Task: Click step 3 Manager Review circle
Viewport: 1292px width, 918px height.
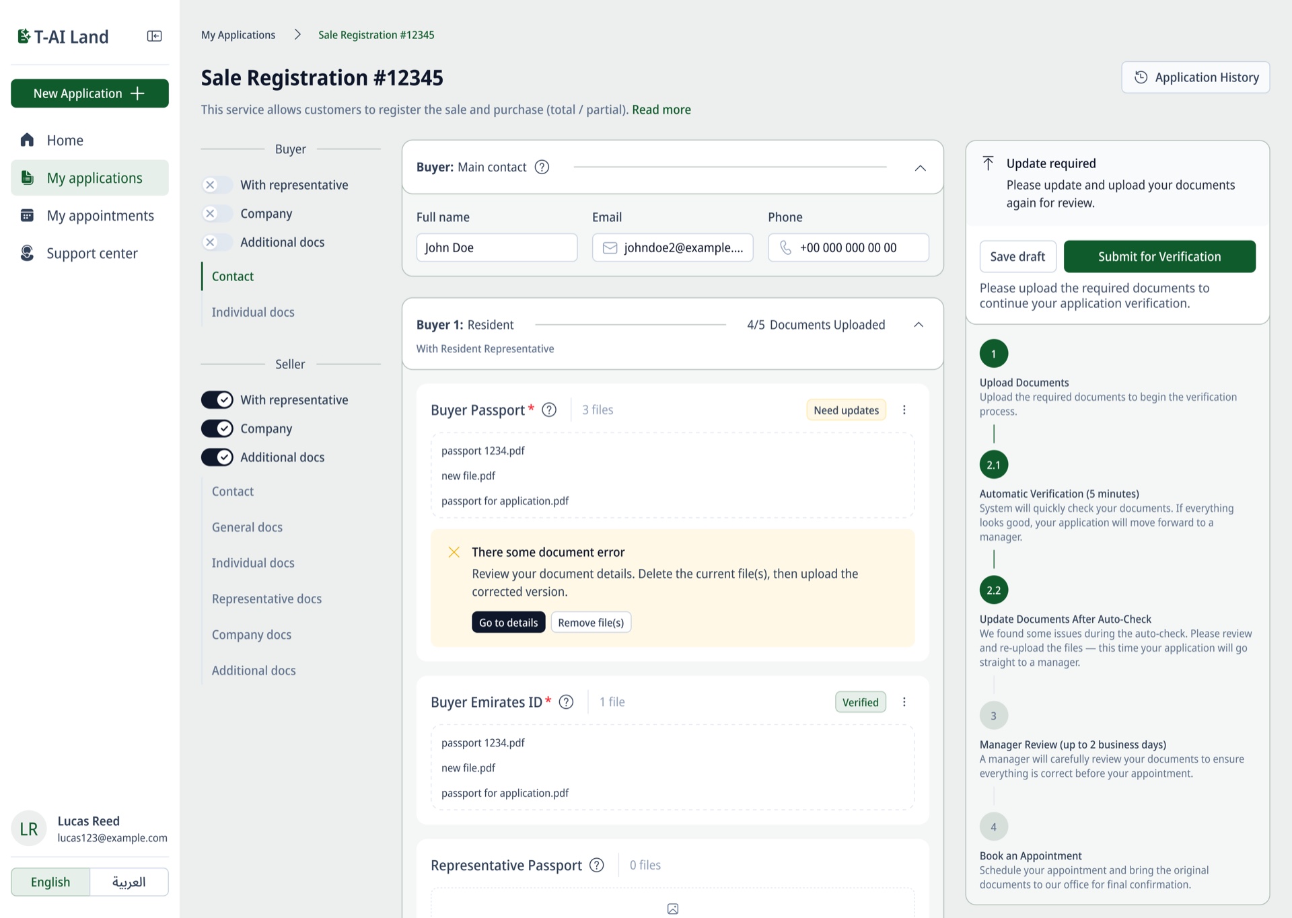Action: pyautogui.click(x=994, y=716)
